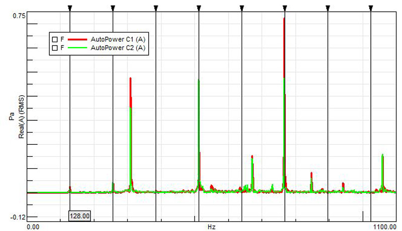Click the 0.00 X-axis start value

(x=33, y=227)
